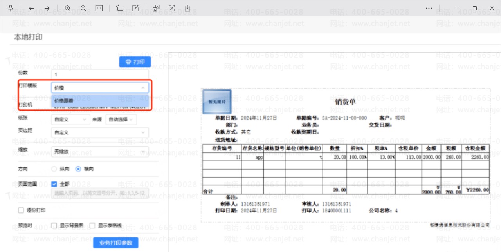Click the 份数 copies input field
Viewport: 501px width, 252px height.
(x=100, y=74)
